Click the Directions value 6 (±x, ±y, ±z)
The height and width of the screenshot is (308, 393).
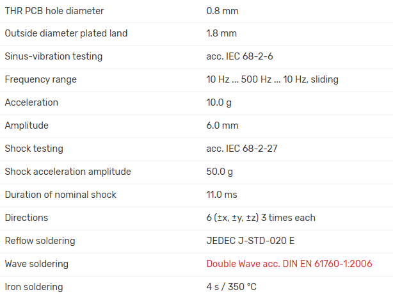tap(261, 218)
